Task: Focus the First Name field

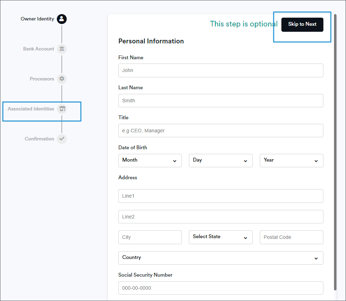Action: click(221, 70)
